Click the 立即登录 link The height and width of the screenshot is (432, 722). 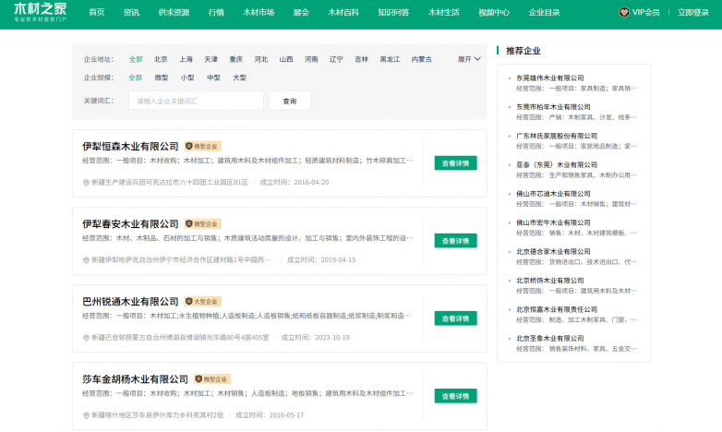(x=693, y=12)
